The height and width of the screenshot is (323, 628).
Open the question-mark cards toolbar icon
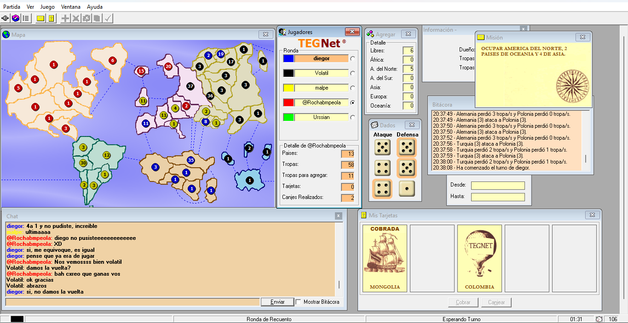pyautogui.click(x=51, y=18)
